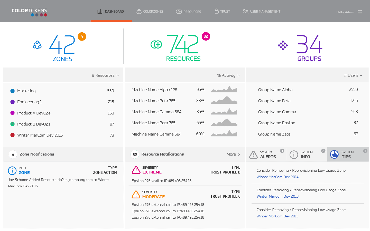Click the zones icon beside 42

[x=37, y=45]
